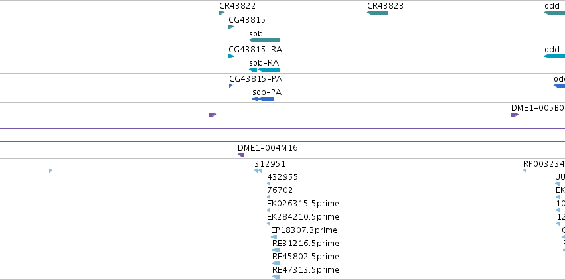Viewport: 565px width, 280px height.
Task: Click the RE47313.5prime label
Action: (305, 270)
